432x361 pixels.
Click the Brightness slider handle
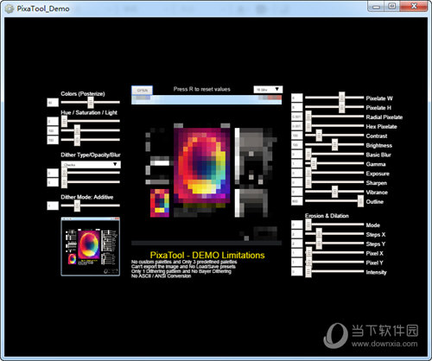334,144
